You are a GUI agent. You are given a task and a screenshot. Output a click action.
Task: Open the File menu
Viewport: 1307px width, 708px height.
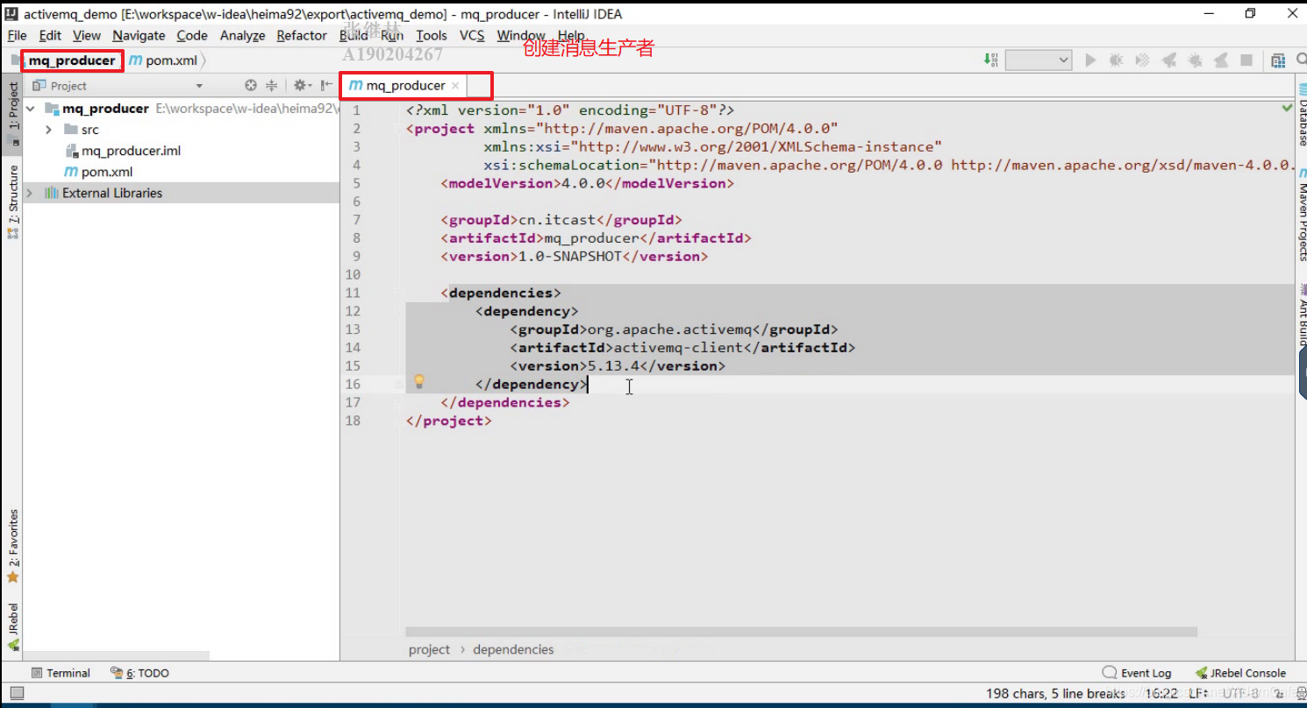point(17,35)
